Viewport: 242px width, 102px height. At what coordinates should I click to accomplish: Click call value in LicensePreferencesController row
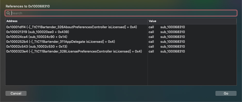(x=167, y=51)
